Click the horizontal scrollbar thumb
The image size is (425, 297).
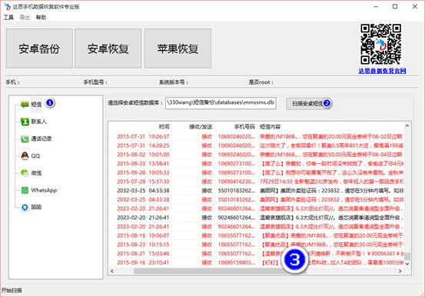(x=220, y=271)
